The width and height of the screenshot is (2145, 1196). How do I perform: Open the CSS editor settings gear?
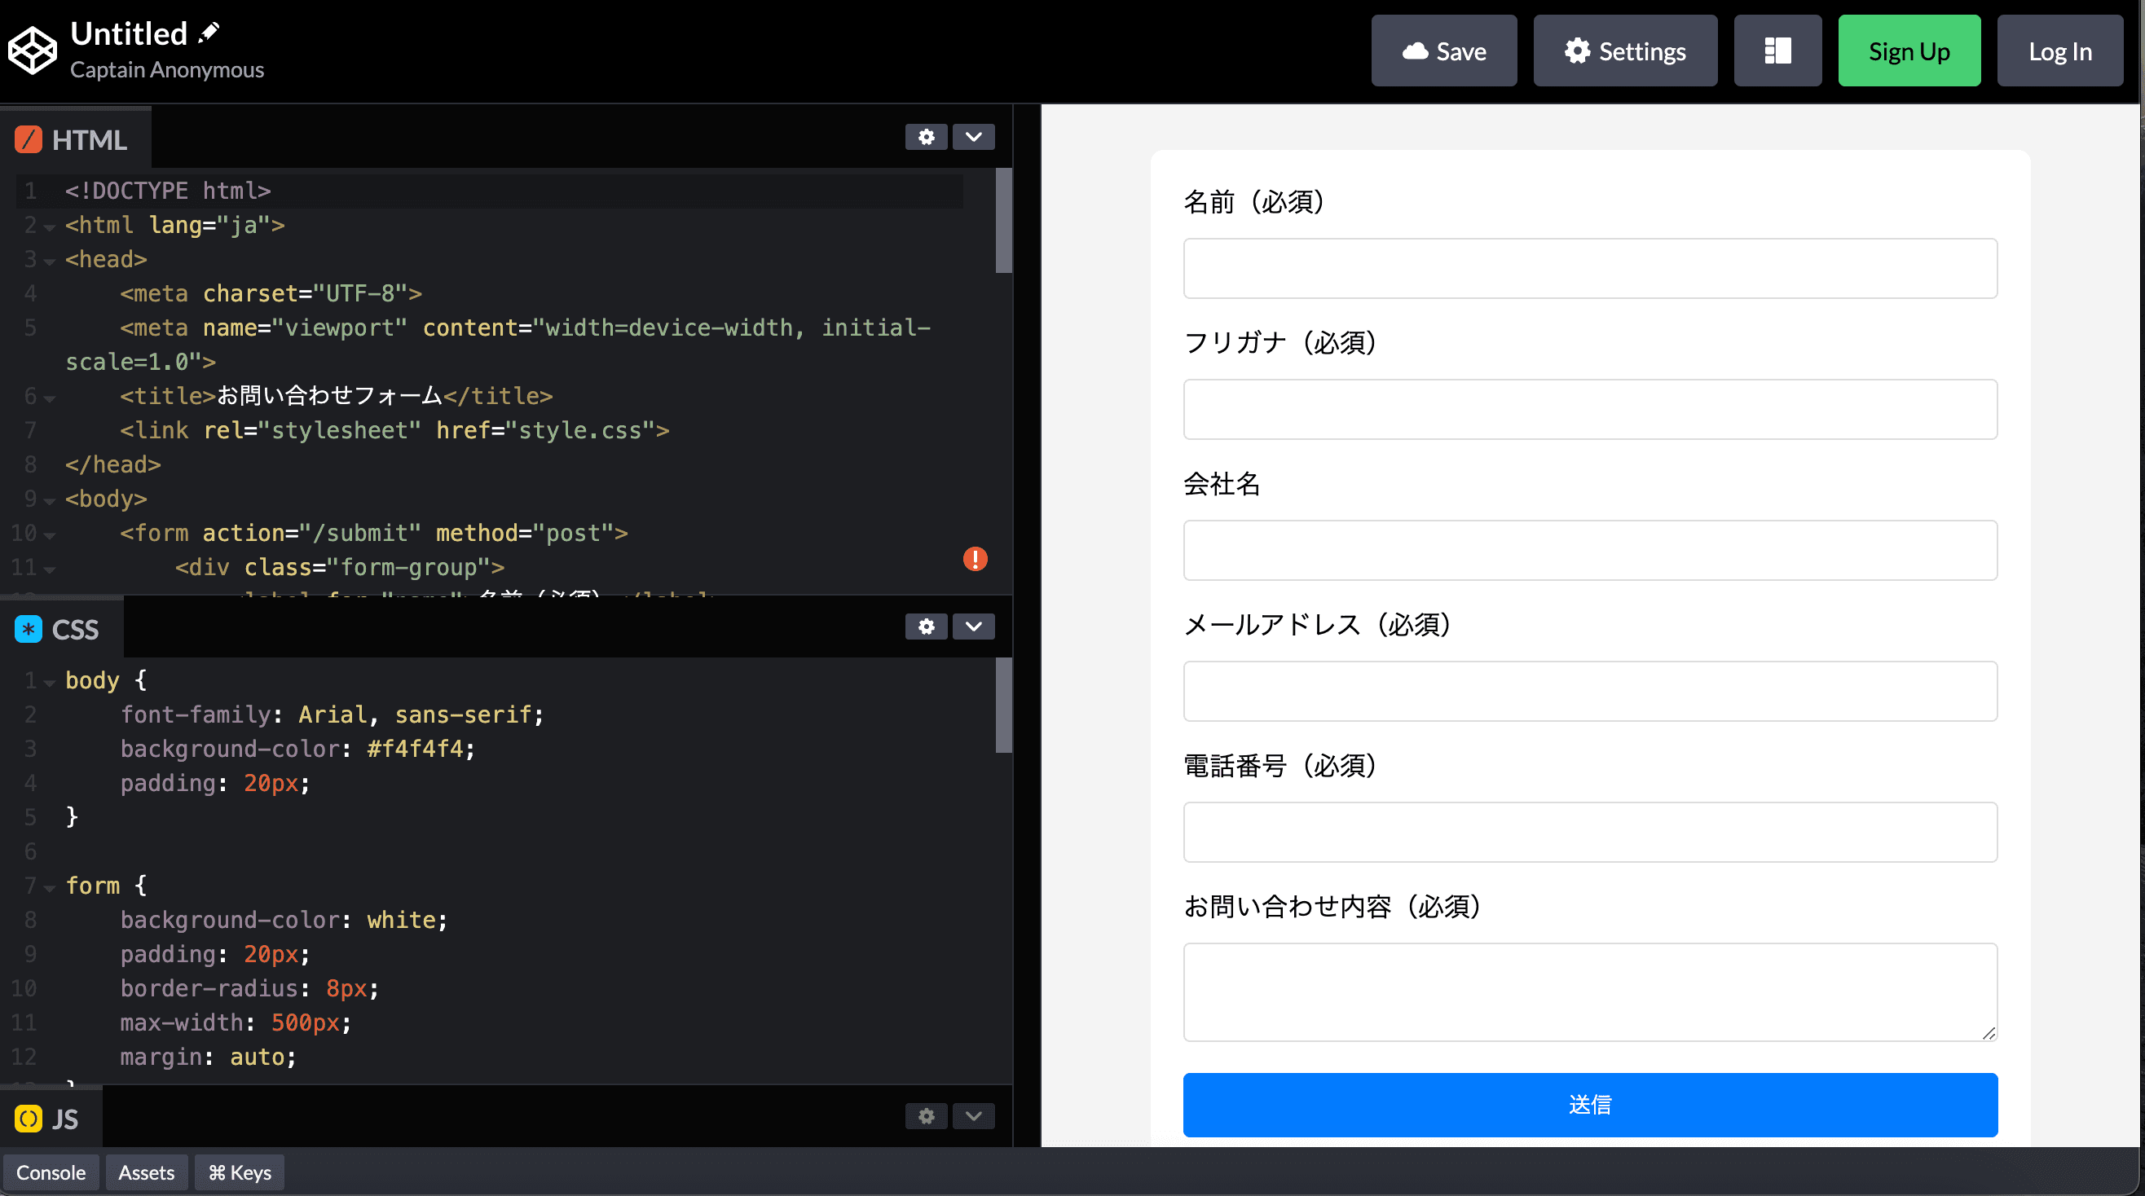(x=926, y=626)
